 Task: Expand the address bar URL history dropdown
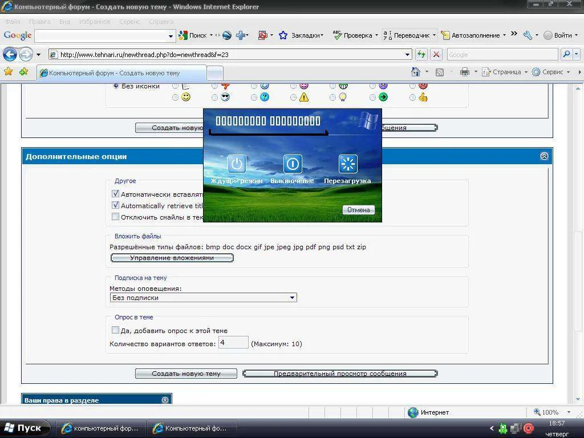pyautogui.click(x=407, y=55)
